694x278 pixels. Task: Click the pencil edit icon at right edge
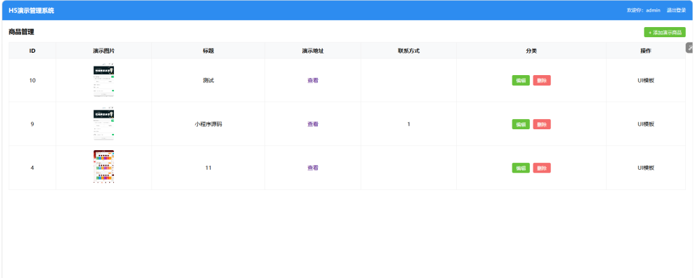pyautogui.click(x=690, y=47)
